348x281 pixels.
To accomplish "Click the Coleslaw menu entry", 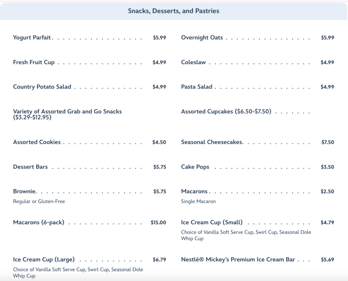I will (193, 63).
